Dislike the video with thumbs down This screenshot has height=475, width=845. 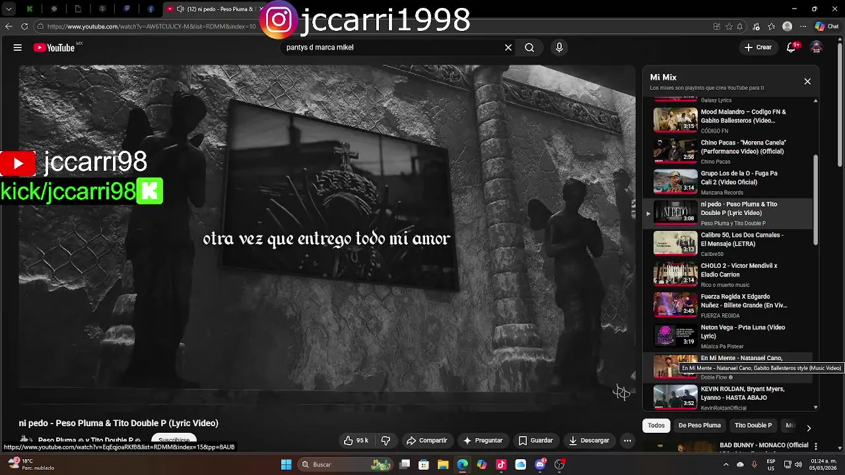[x=386, y=441]
